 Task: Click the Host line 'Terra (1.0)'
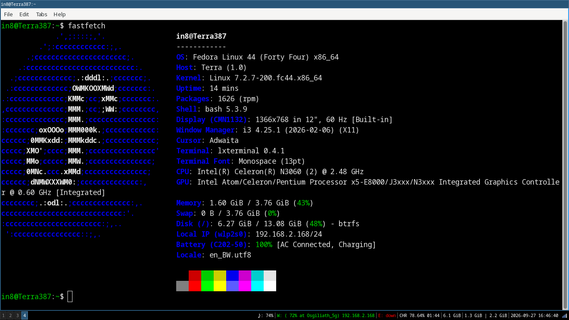click(212, 67)
